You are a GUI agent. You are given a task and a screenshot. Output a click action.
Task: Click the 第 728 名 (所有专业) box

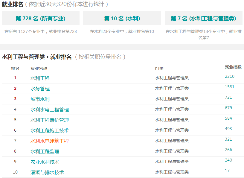click(41, 18)
